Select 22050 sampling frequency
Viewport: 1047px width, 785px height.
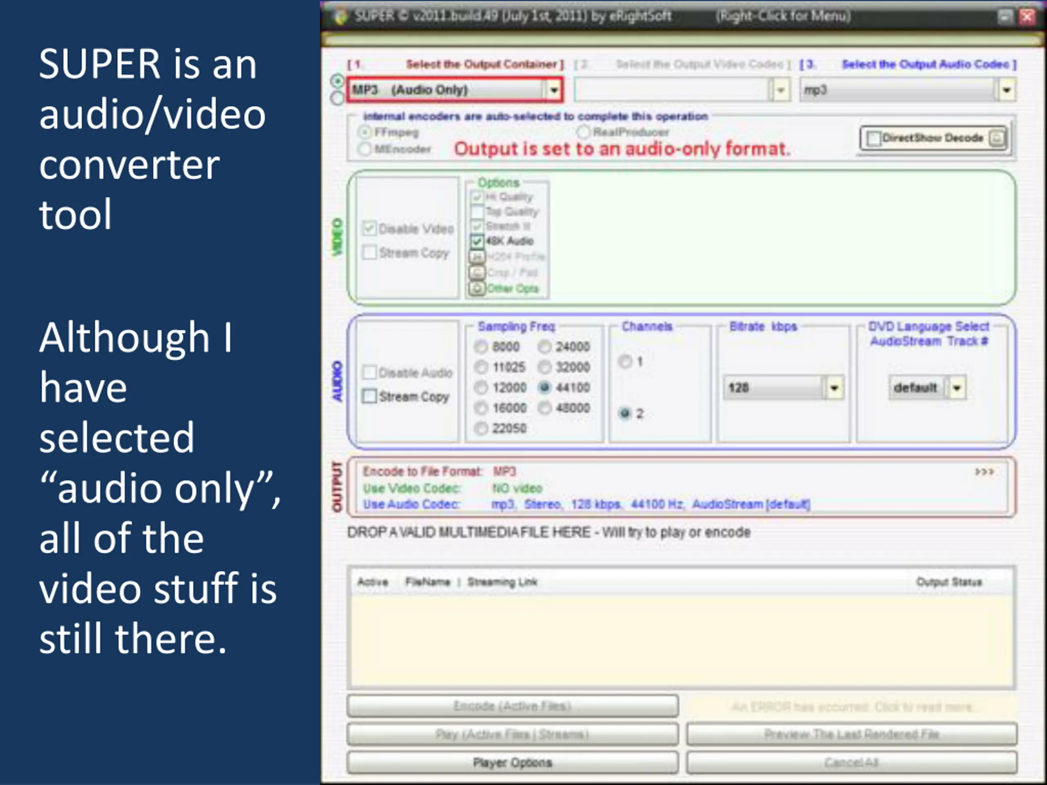[x=481, y=428]
